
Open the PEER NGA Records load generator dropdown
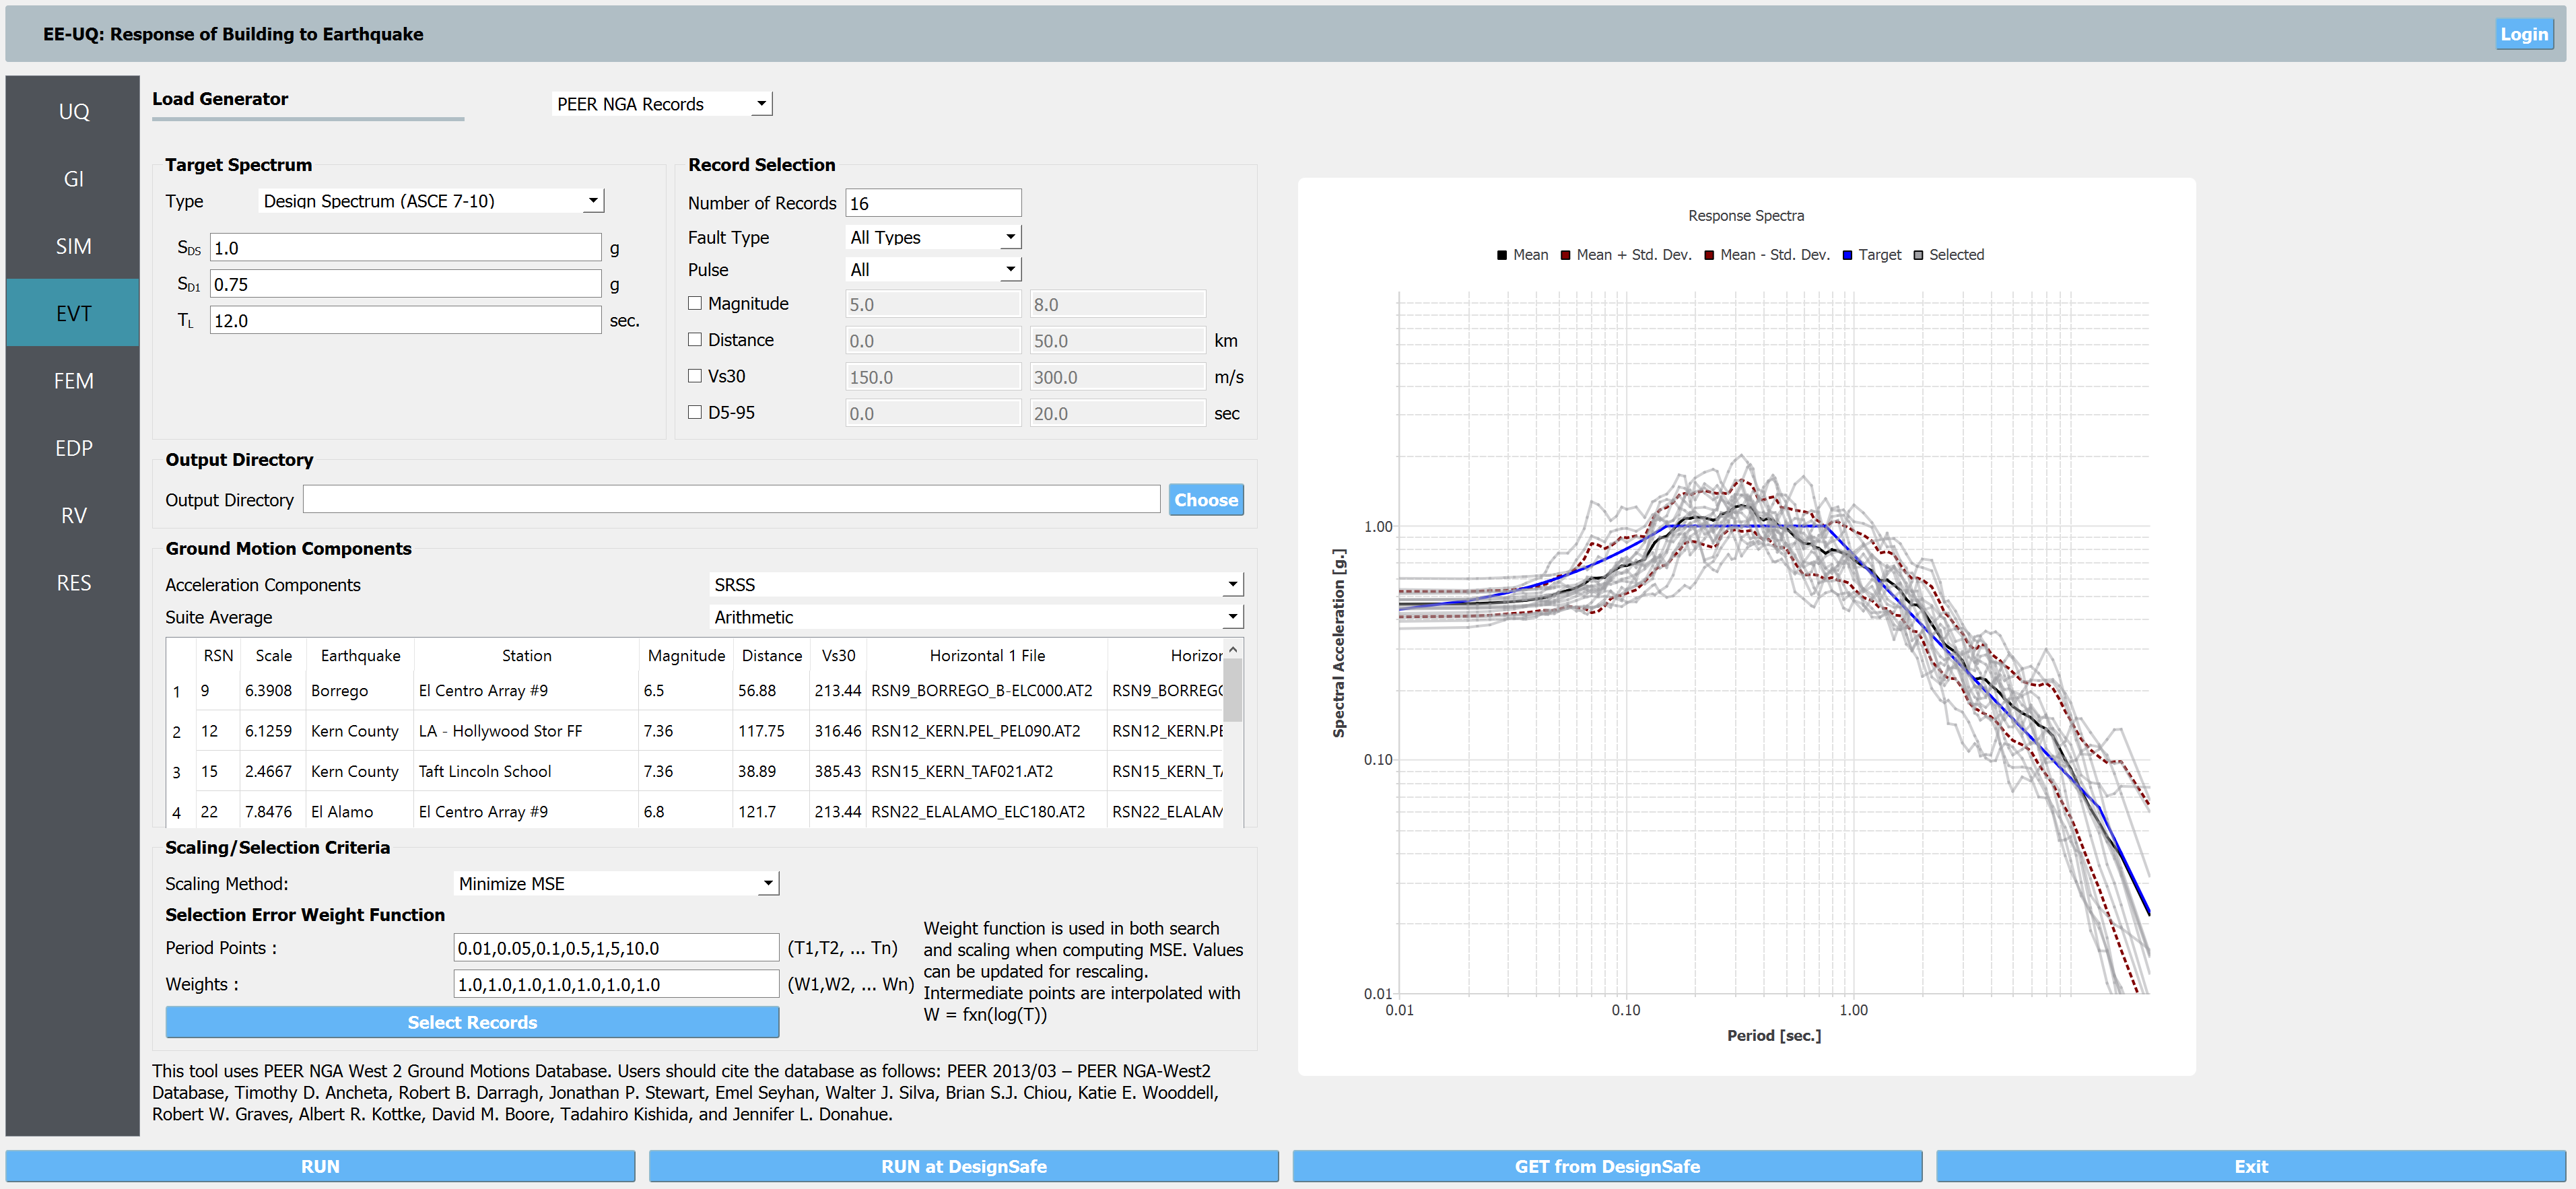tap(662, 104)
